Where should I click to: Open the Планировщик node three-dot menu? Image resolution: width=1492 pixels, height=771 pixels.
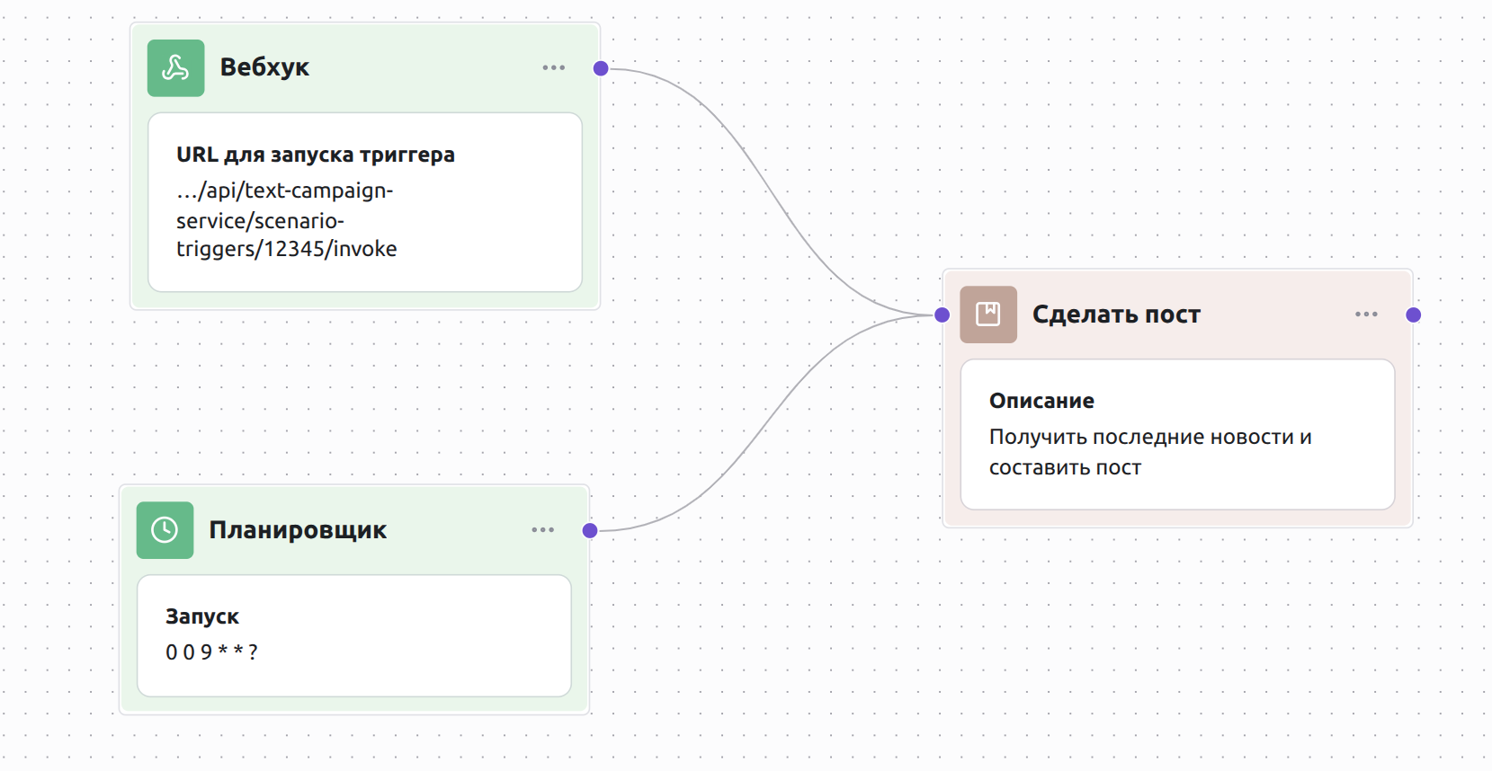tap(543, 530)
